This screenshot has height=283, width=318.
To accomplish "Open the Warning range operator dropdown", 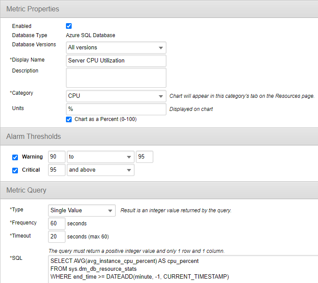I will click(x=100, y=157).
